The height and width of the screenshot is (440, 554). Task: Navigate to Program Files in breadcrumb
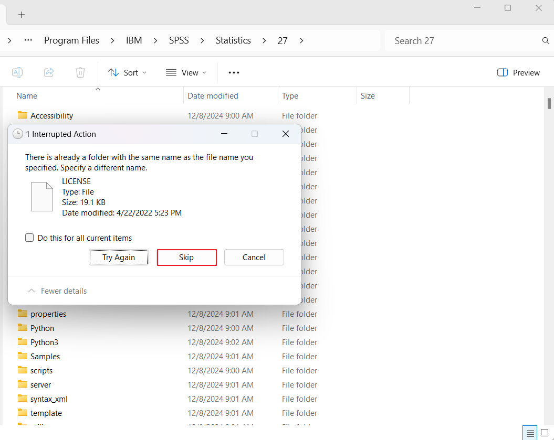(71, 41)
